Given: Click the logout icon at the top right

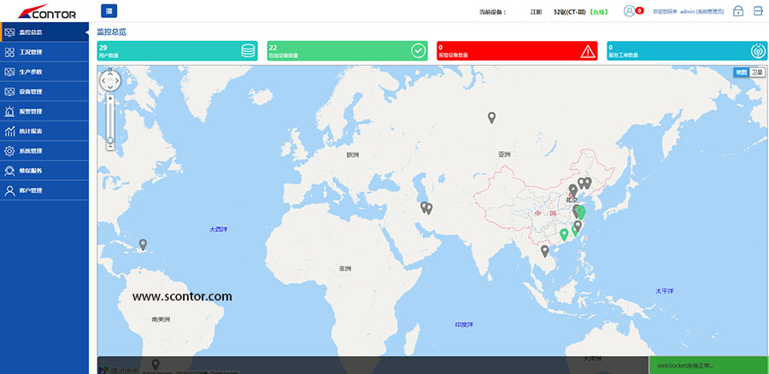Looking at the screenshot, I should click(758, 11).
